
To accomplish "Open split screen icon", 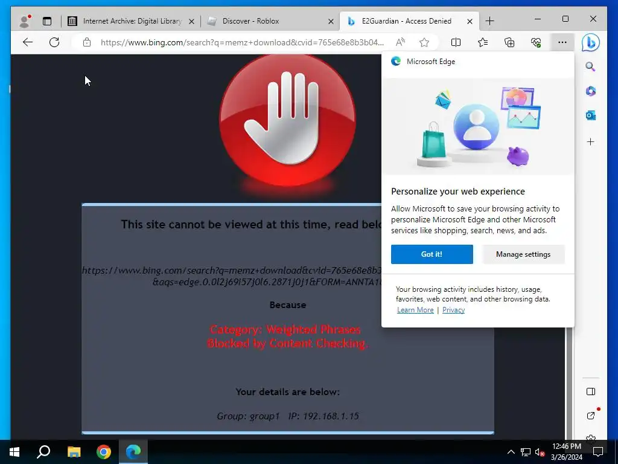I will point(456,42).
